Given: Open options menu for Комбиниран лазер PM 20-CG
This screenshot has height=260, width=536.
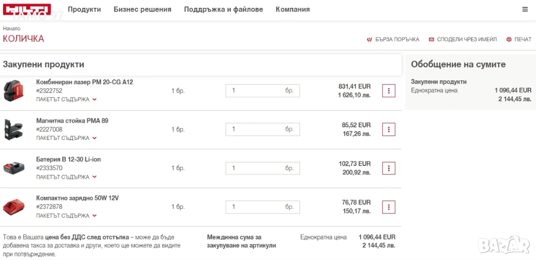Looking at the screenshot, I should [x=389, y=91].
